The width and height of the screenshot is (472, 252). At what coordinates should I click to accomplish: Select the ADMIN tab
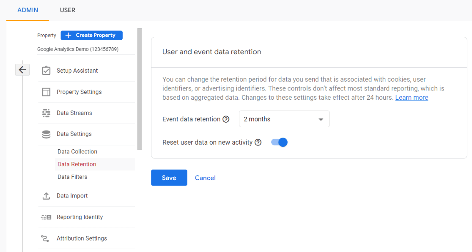27,10
